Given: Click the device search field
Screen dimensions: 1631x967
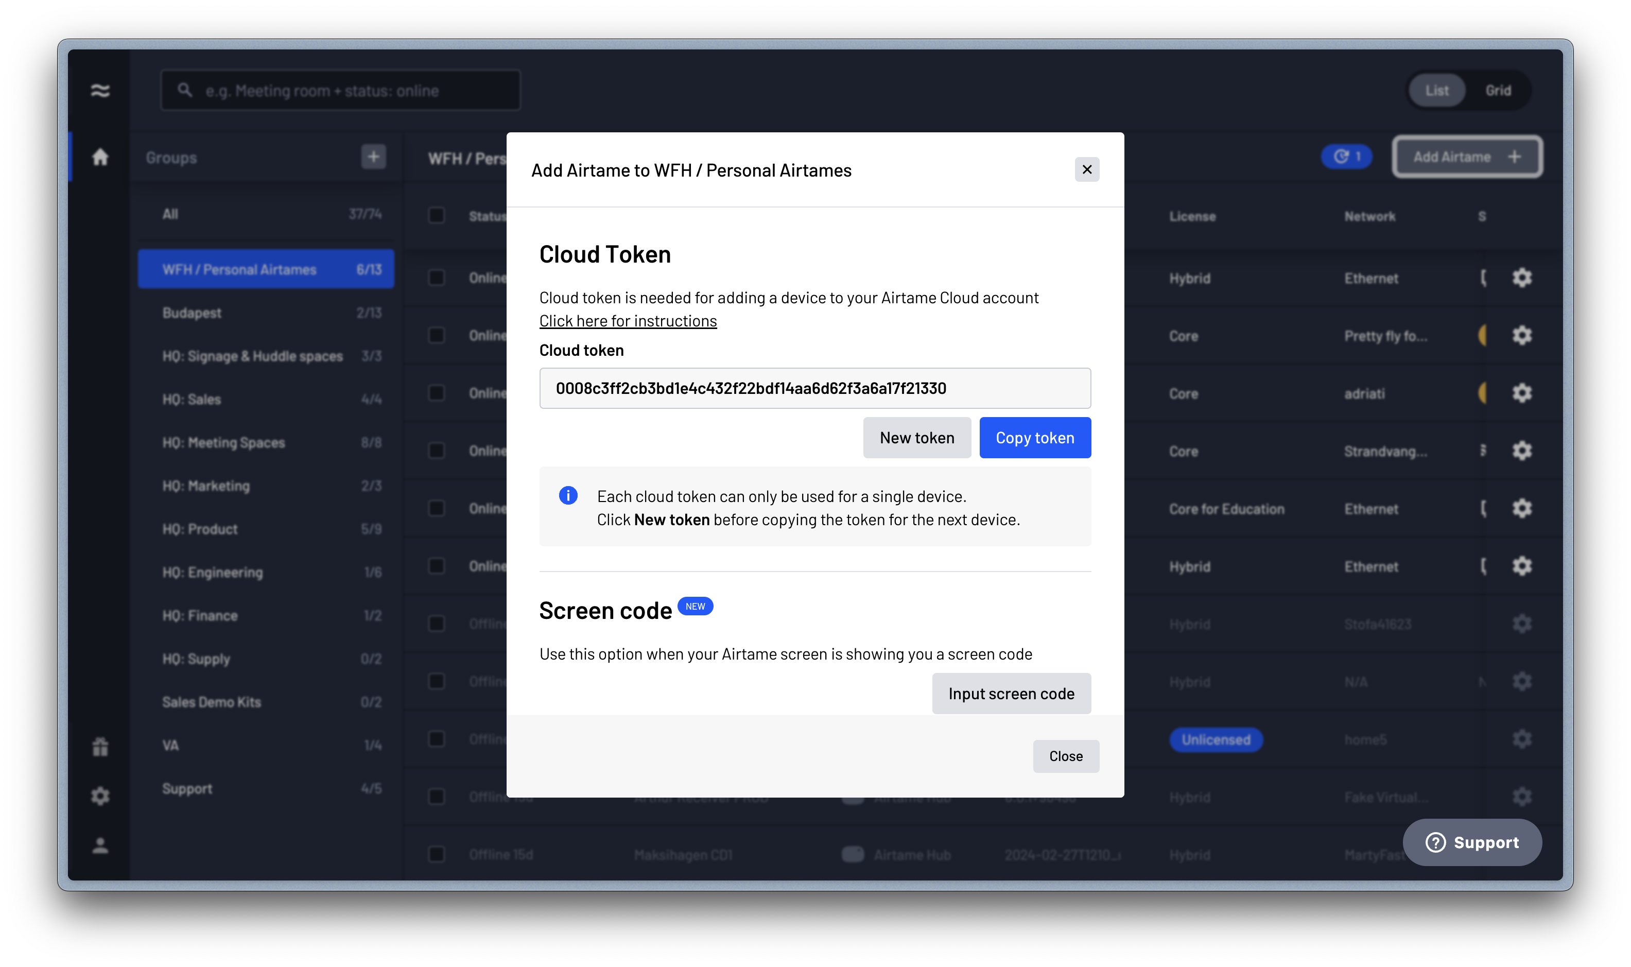Looking at the screenshot, I should point(341,90).
